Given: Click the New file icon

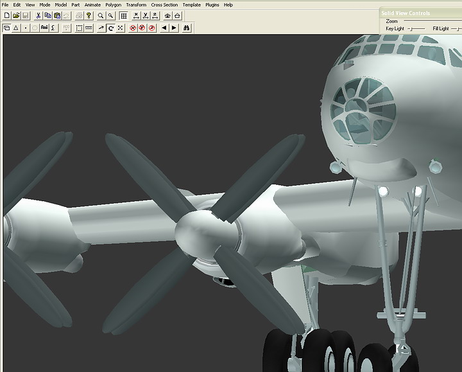Looking at the screenshot, I should click(6, 15).
